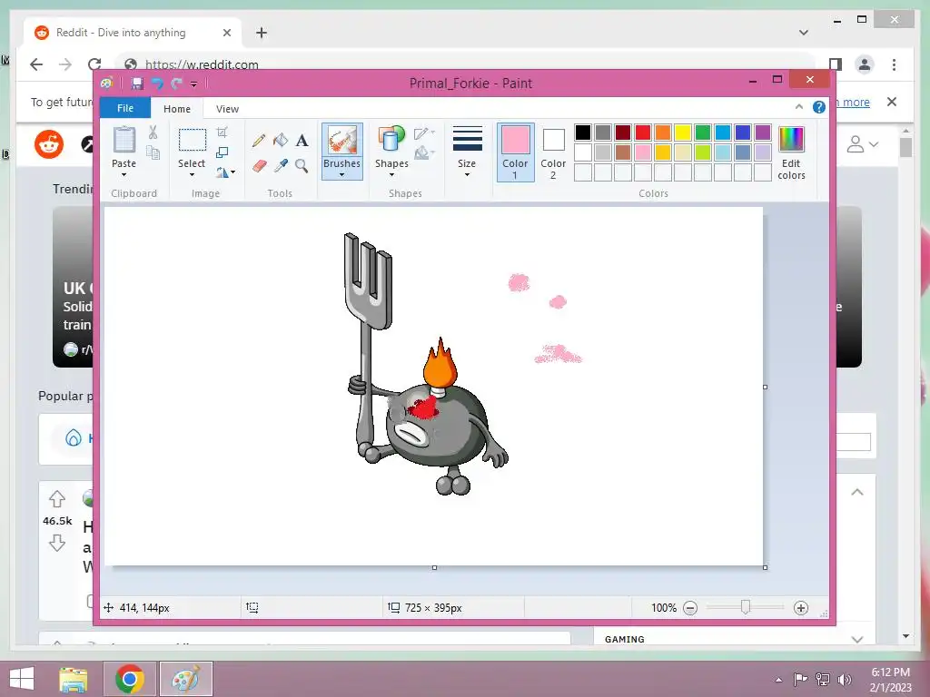
Task: Click zoom in plus button
Action: [x=801, y=608]
